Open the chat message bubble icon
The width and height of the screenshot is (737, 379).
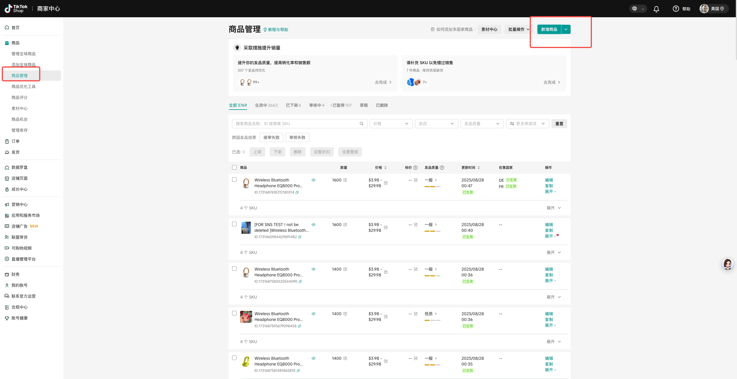click(x=635, y=9)
